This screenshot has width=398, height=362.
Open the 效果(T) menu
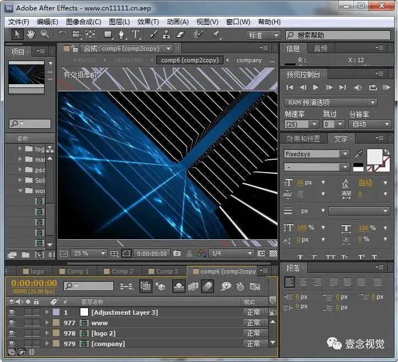(148, 22)
